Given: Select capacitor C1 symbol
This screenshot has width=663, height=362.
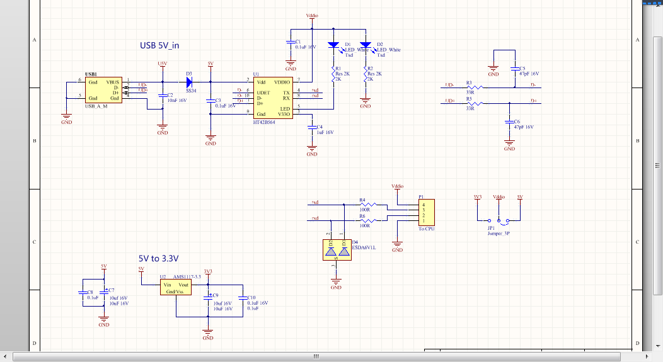Looking at the screenshot, I should pos(291,42).
